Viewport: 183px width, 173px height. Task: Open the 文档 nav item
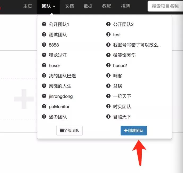(x=69, y=6)
